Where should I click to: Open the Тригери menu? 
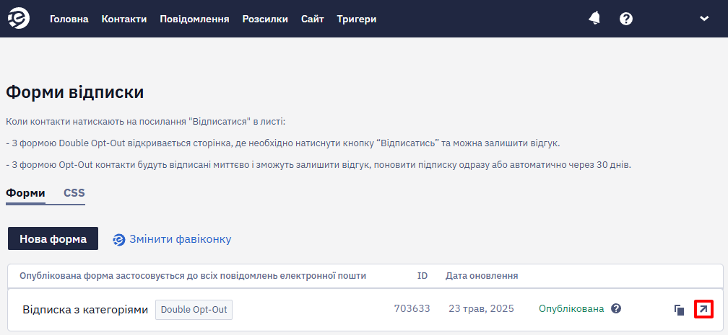pos(357,19)
